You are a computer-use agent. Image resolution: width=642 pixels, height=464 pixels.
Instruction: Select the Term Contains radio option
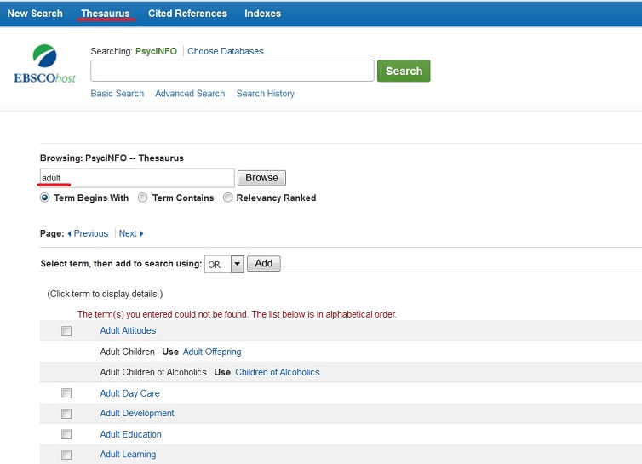pyautogui.click(x=142, y=198)
